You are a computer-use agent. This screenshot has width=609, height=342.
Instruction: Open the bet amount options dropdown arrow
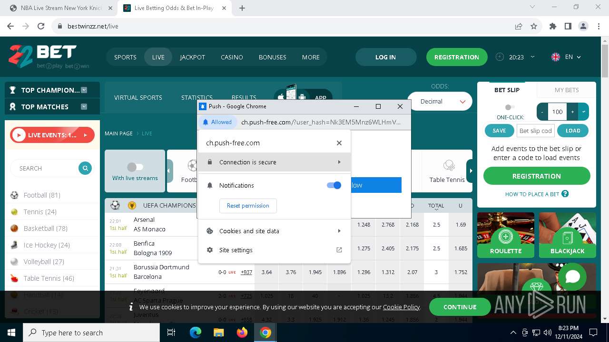click(584, 112)
